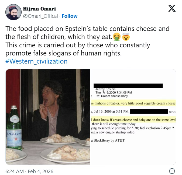Click the "BlackBerry by AT&T" signature text
Screen dimensions: 182x175
click(x=109, y=141)
